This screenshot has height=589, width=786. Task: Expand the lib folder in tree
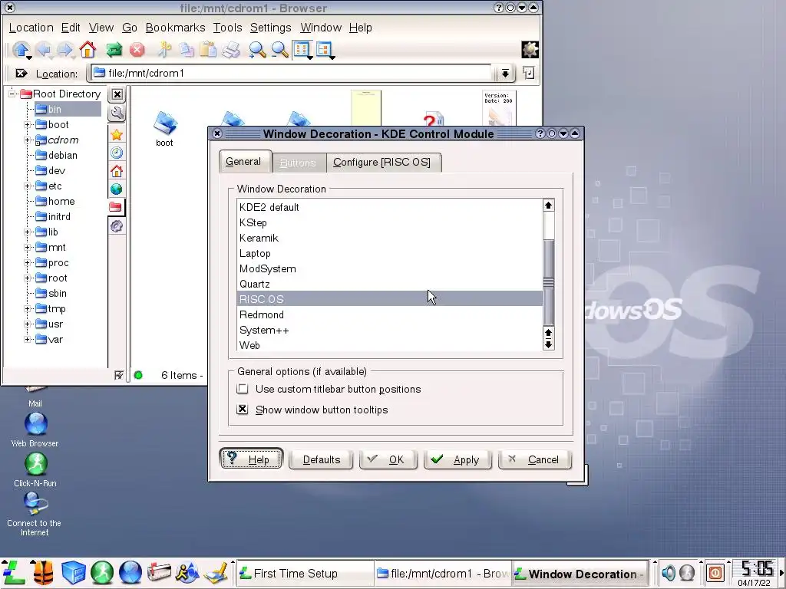28,232
